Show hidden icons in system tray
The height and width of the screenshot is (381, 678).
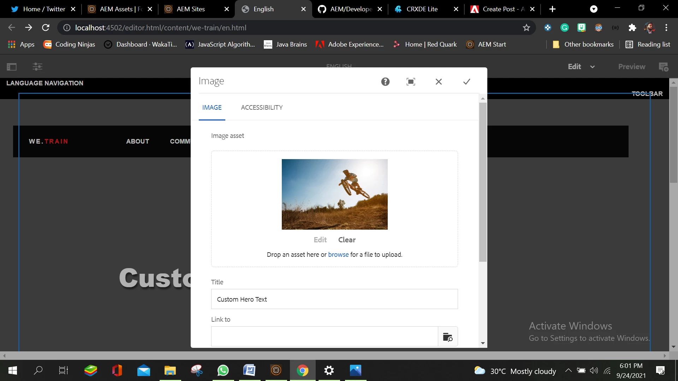[568, 370]
